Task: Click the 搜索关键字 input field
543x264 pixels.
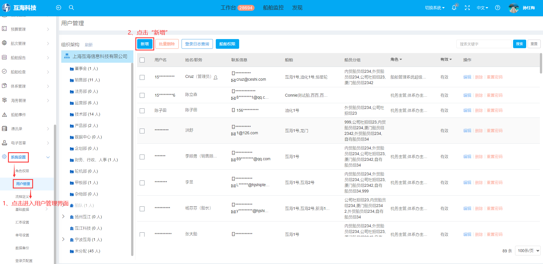Action: (x=484, y=44)
